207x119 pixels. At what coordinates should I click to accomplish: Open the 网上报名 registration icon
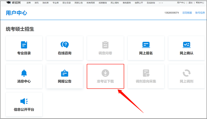[146, 45]
